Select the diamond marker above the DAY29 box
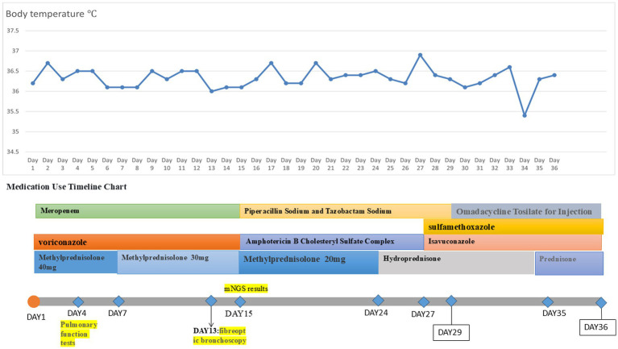 point(451,301)
